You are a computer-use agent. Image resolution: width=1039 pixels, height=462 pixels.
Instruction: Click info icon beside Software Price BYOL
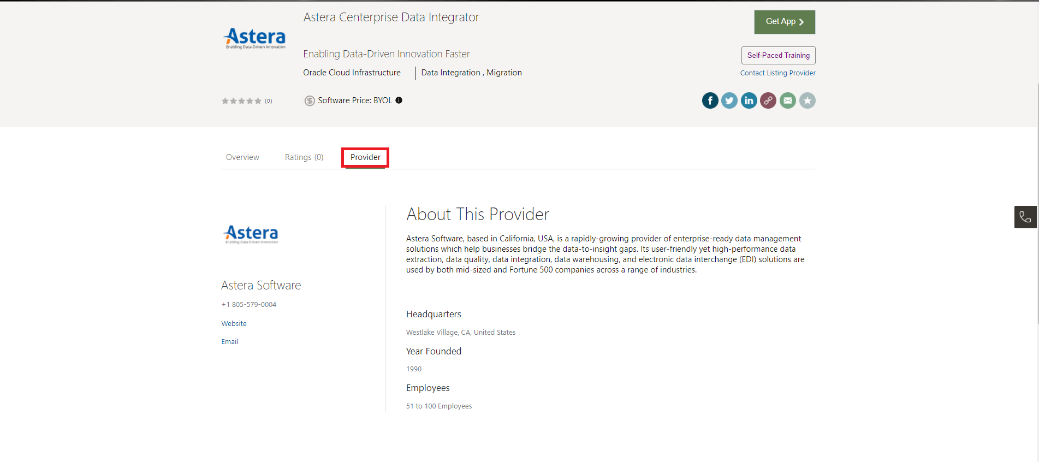pyautogui.click(x=399, y=100)
